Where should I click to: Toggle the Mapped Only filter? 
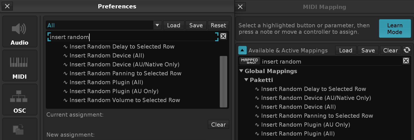[250, 61]
